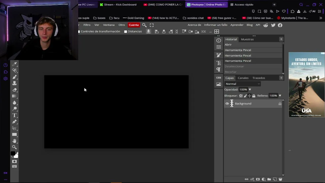The height and width of the screenshot is (183, 325).
Task: Open the Filtro menu
Action: point(87,25)
